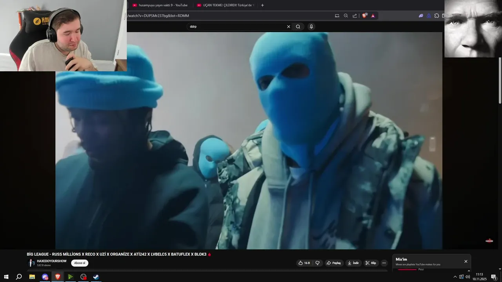Screen dimensions: 502x282
Task: Click the video title BİG LEAGUE text
Action: [x=116, y=254]
